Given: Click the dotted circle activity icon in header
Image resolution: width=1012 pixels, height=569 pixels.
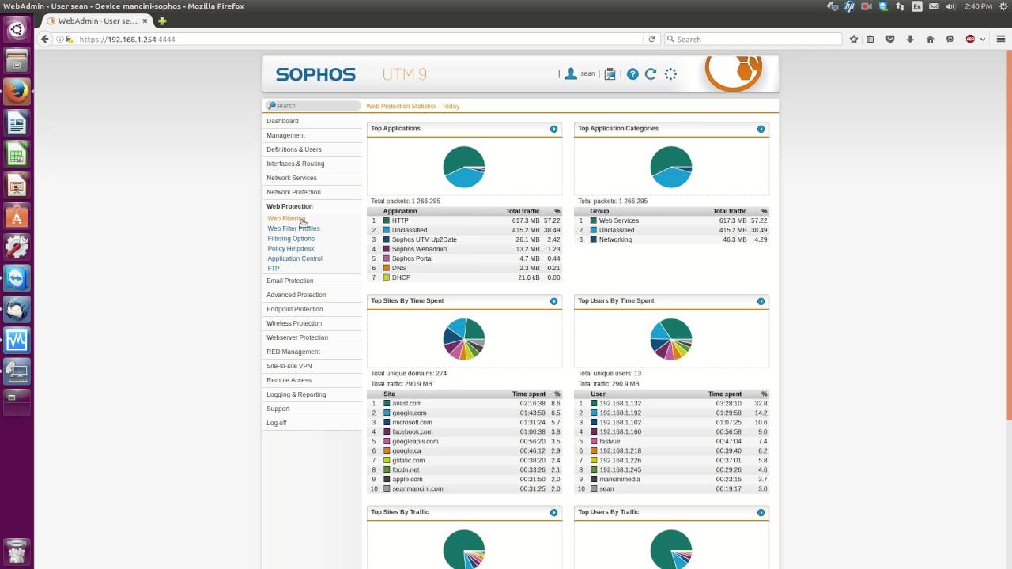Looking at the screenshot, I should [x=670, y=74].
